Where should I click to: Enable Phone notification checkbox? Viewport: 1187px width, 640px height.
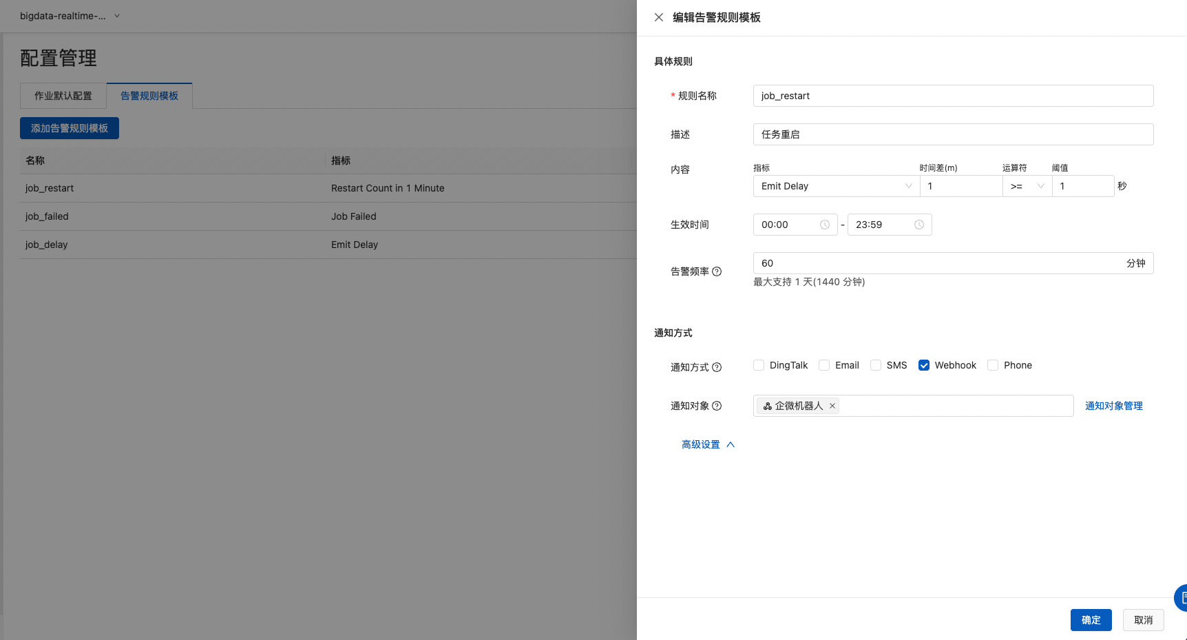tap(993, 365)
